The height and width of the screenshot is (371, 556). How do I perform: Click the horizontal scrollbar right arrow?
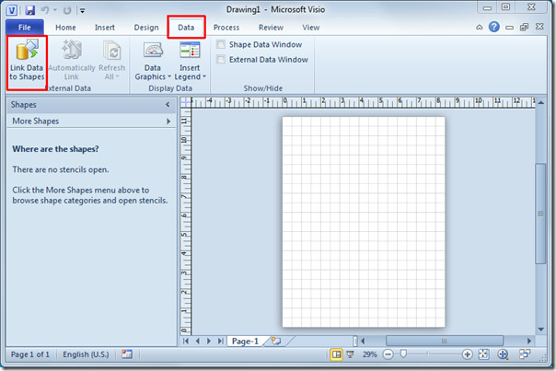click(x=529, y=342)
